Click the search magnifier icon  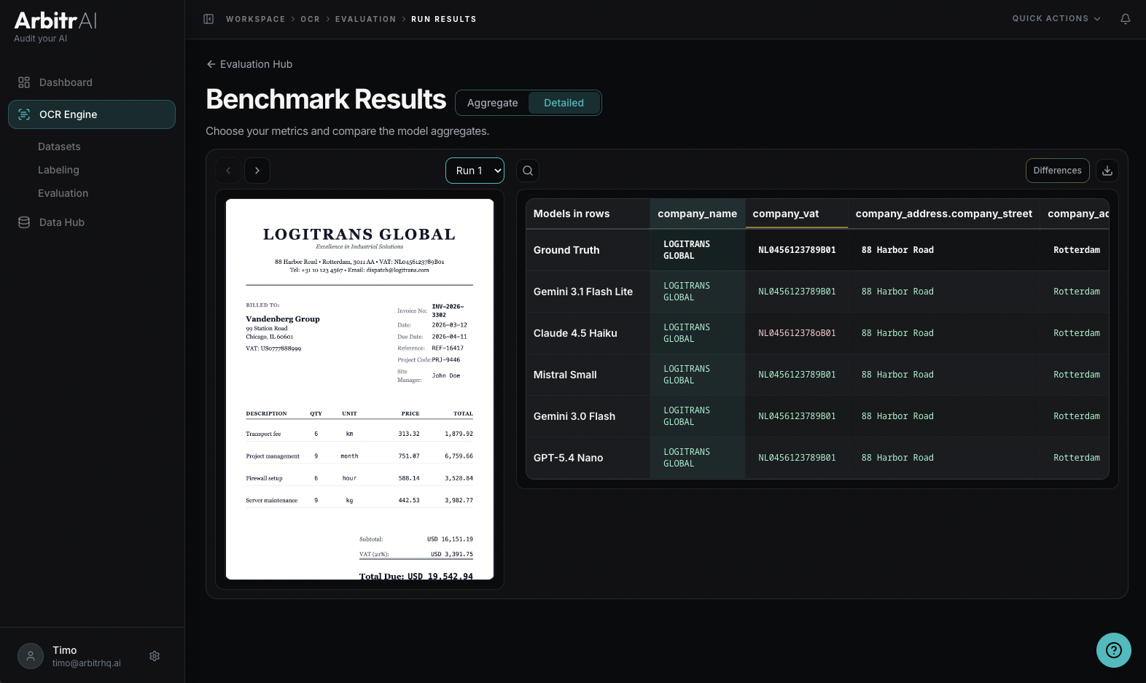point(528,171)
